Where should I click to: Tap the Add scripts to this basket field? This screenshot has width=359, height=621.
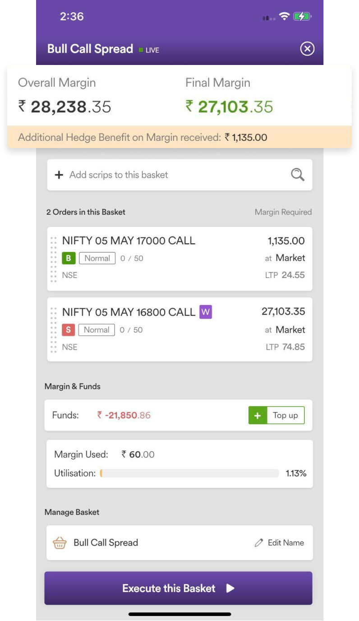click(179, 175)
